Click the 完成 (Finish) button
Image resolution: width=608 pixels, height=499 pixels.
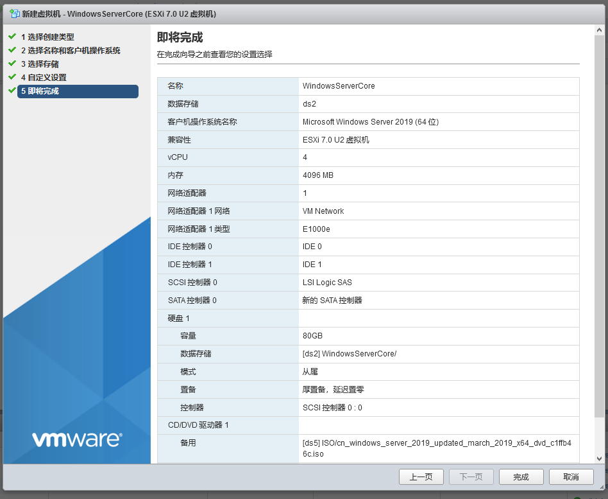[x=521, y=477]
